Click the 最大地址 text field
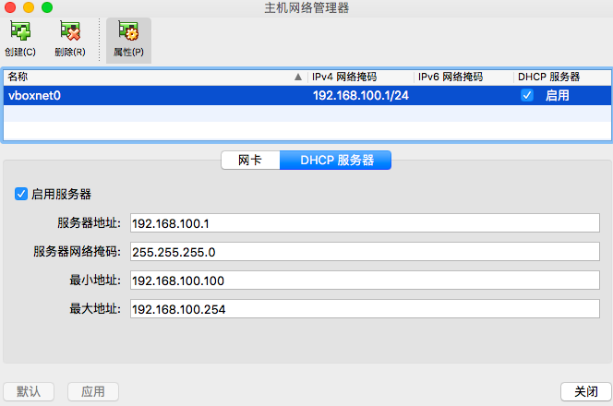 pos(366,309)
